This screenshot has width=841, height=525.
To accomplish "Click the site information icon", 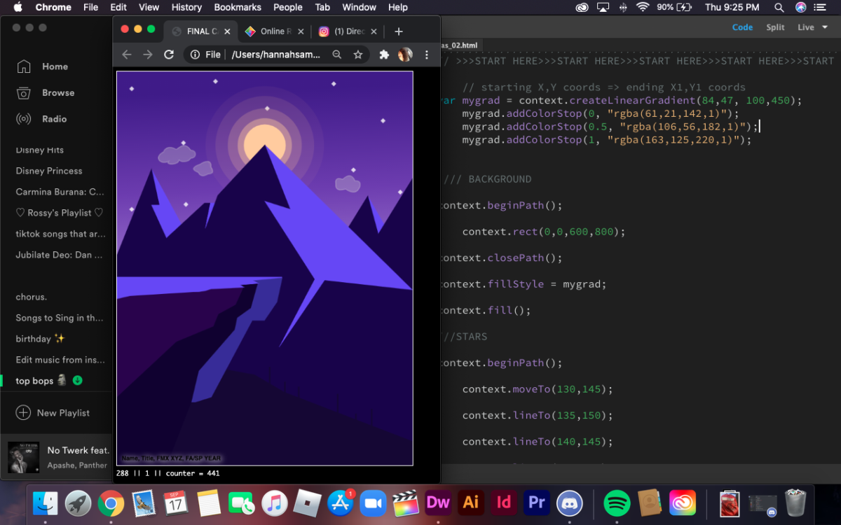I will (195, 55).
